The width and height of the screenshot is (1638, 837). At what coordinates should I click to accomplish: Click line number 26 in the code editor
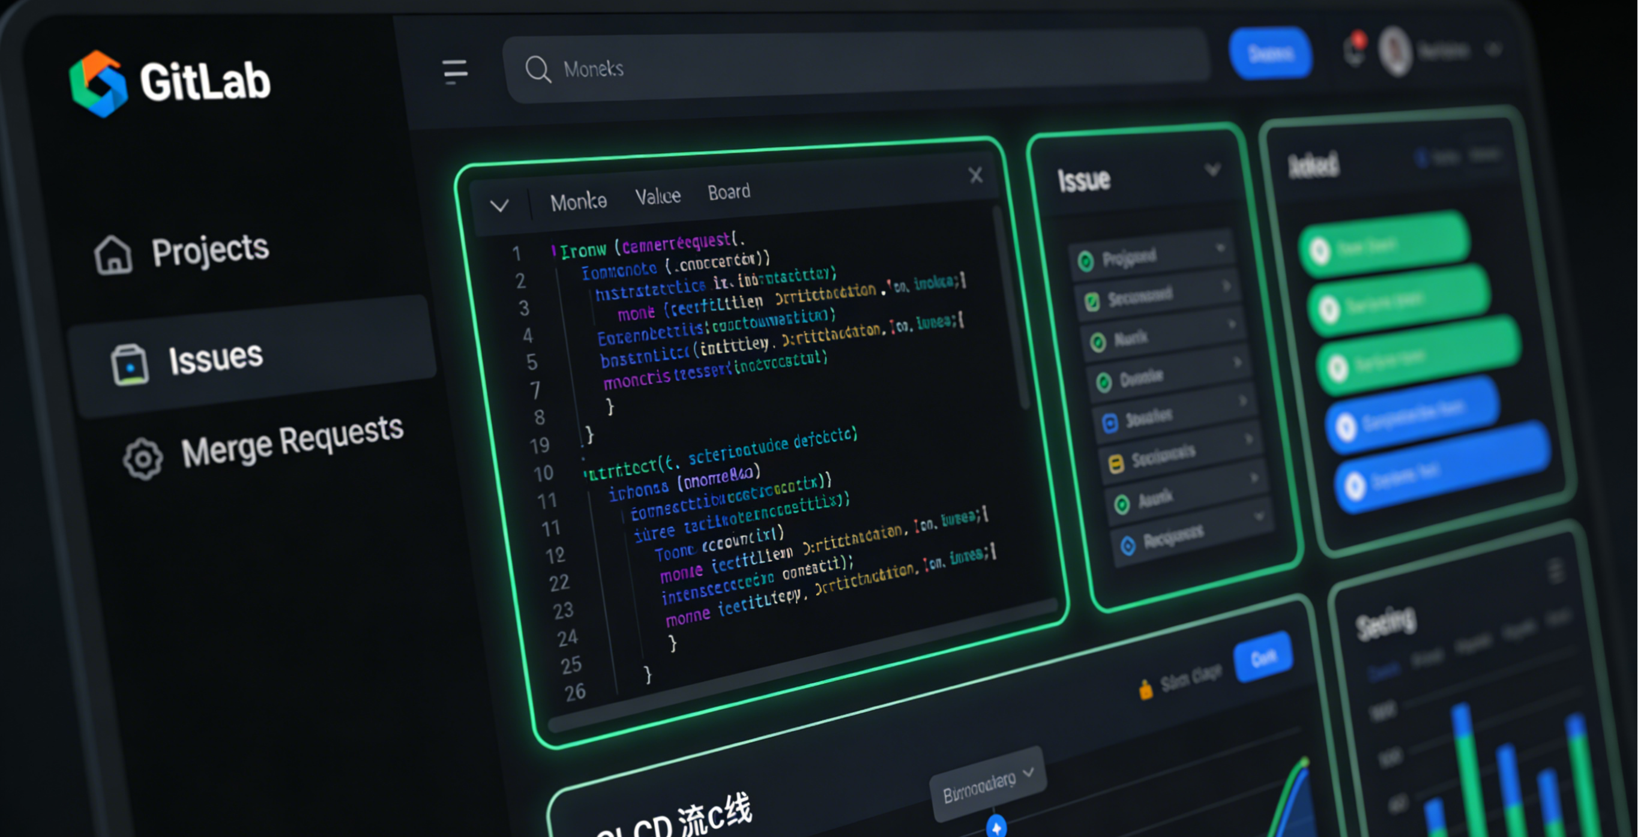tap(575, 692)
